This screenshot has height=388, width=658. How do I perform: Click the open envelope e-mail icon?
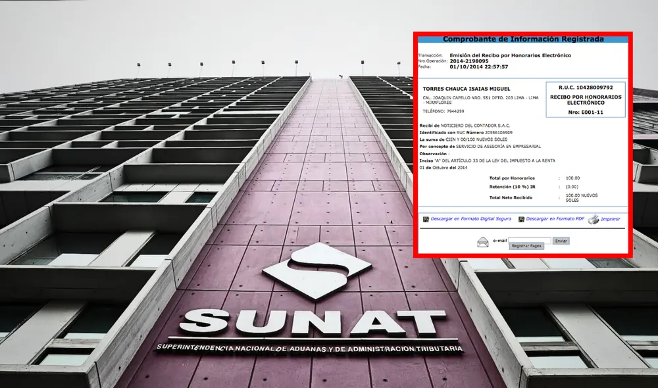[x=483, y=241]
